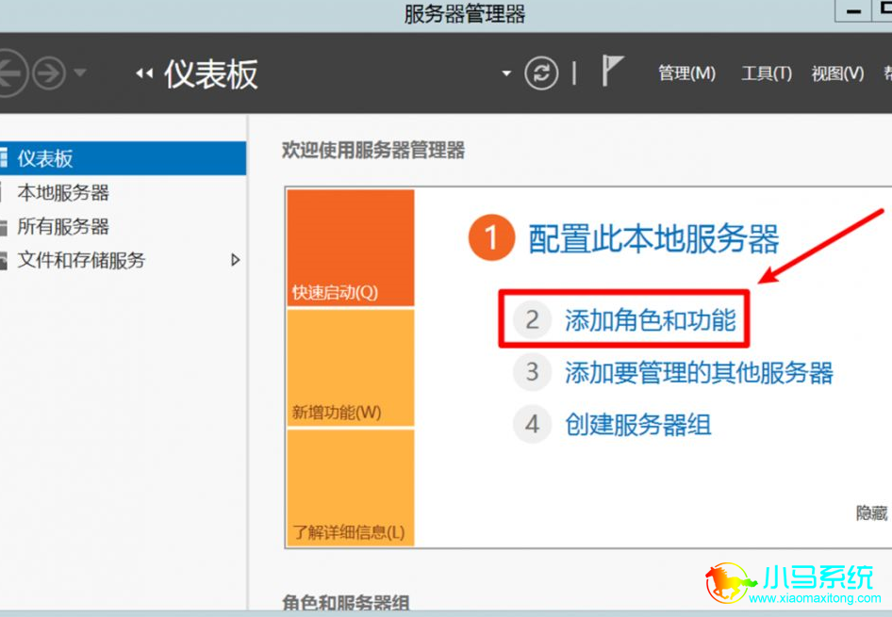Click 隐藏 to hide the welcome panel
This screenshot has width=892, height=617.
[x=871, y=513]
